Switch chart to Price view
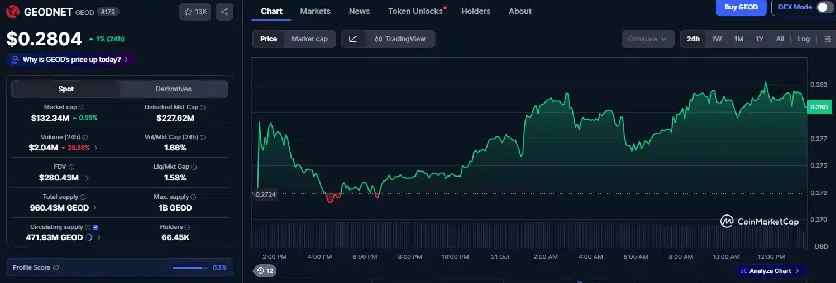 coord(269,39)
